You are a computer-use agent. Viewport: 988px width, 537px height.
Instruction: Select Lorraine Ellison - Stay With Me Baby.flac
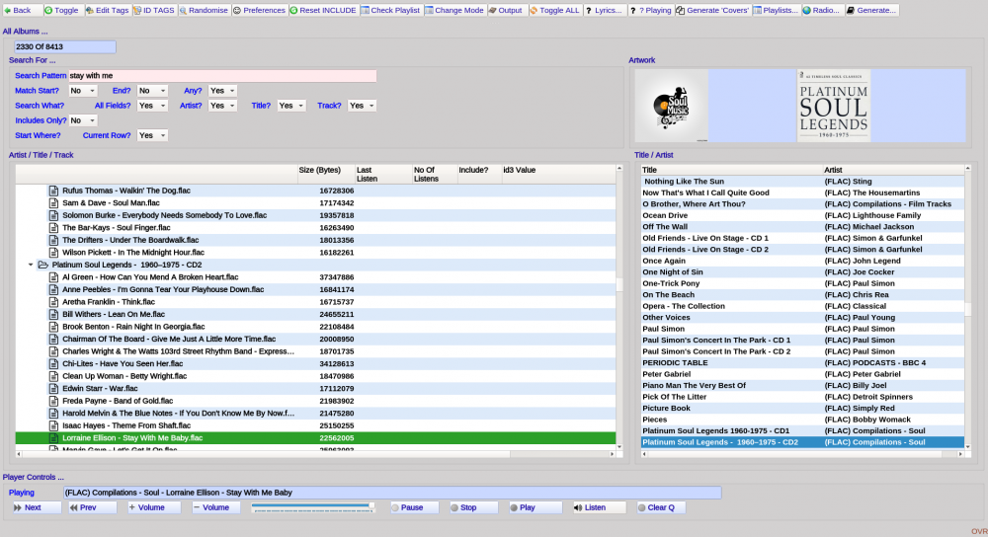(315, 438)
